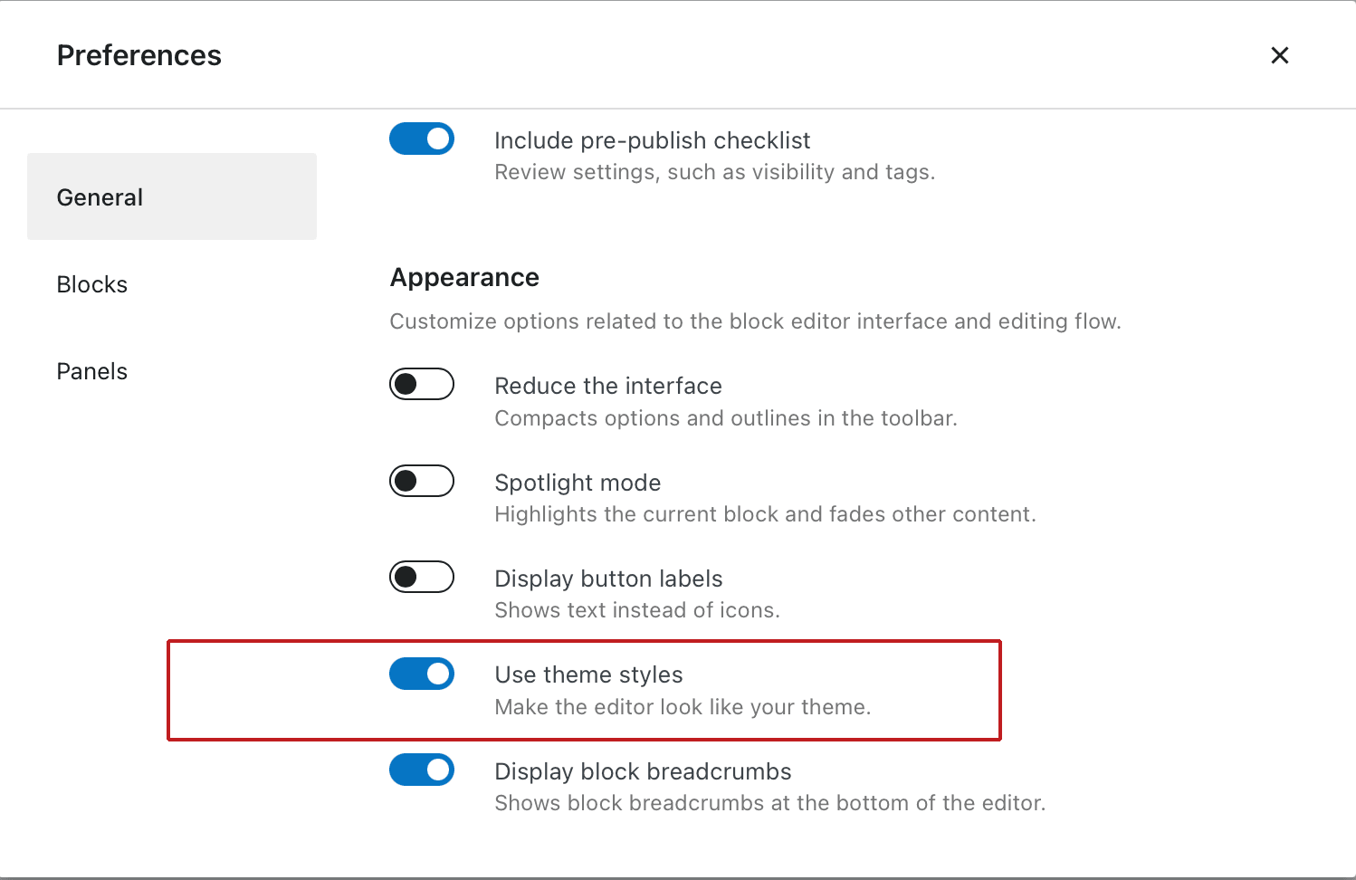Viewport: 1356px width, 880px height.
Task: Click the 'Display button labels' label text
Action: 608,579
